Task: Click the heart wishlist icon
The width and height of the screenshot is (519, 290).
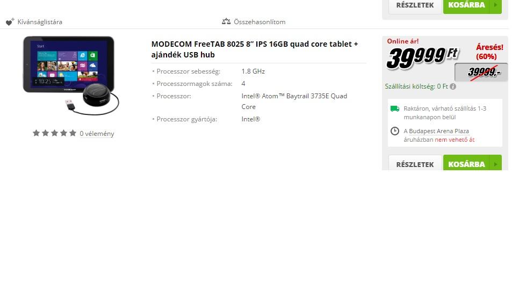Action: [10, 22]
